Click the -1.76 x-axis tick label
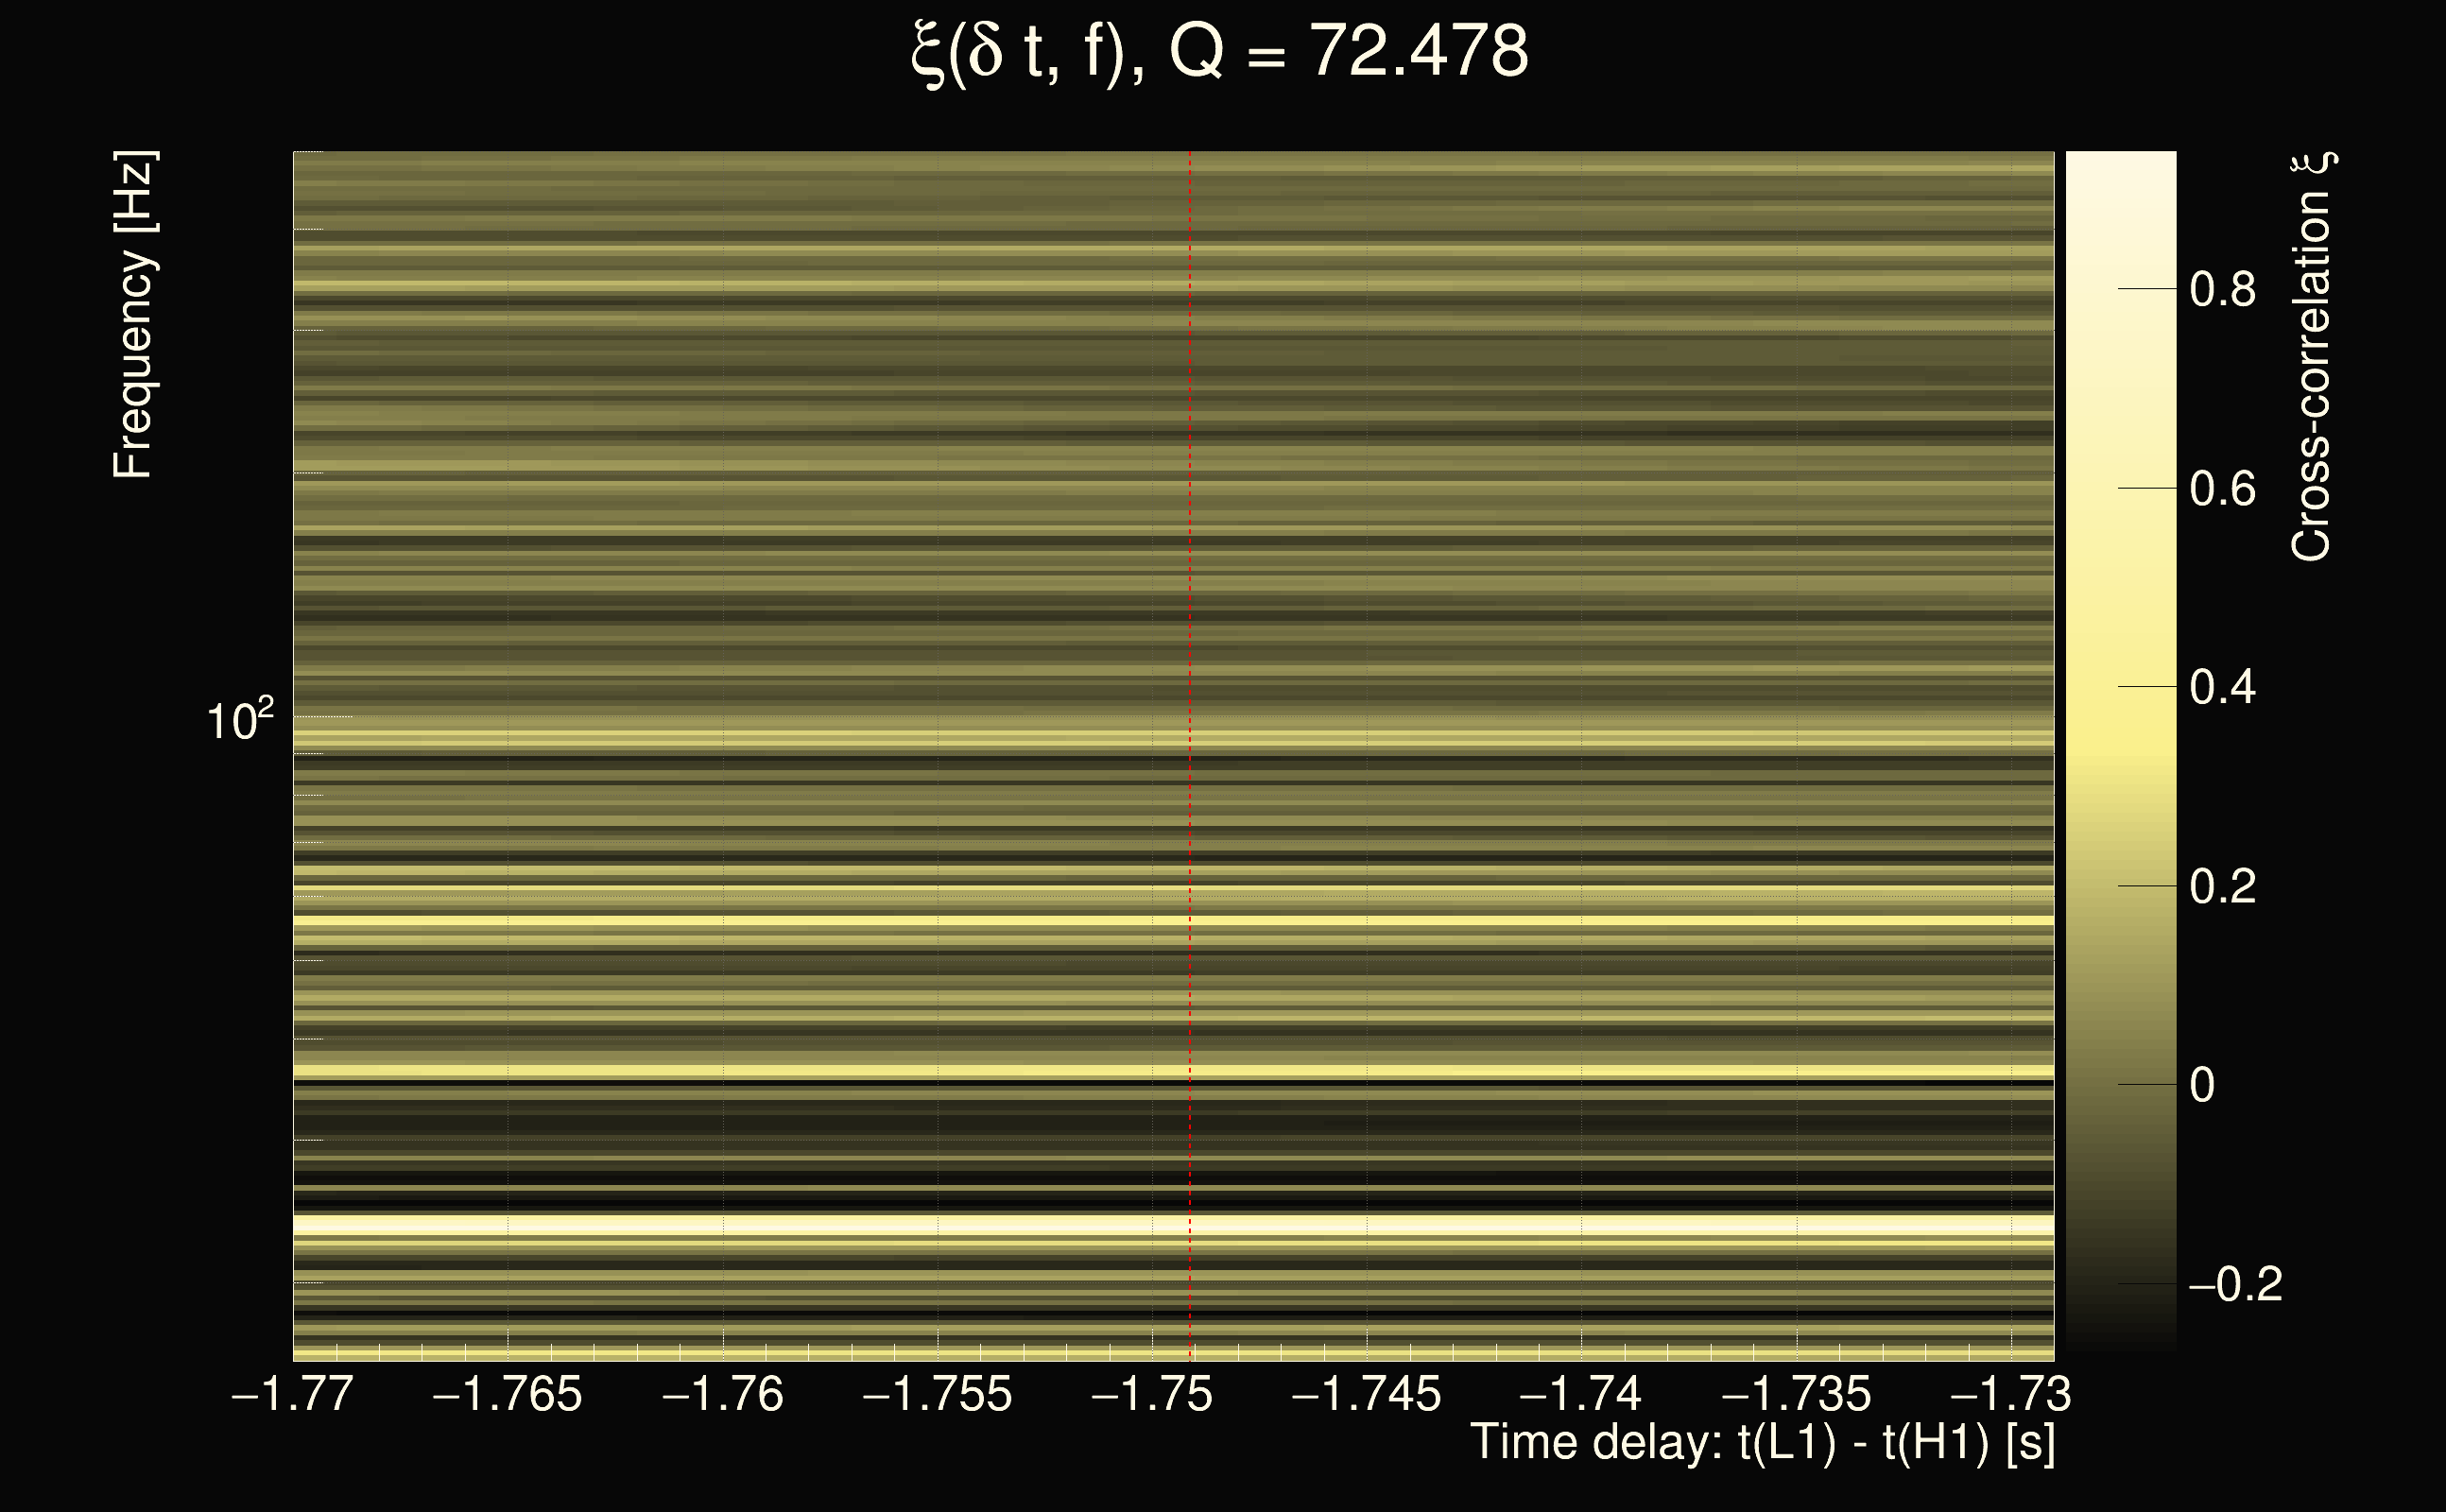 (723, 1394)
